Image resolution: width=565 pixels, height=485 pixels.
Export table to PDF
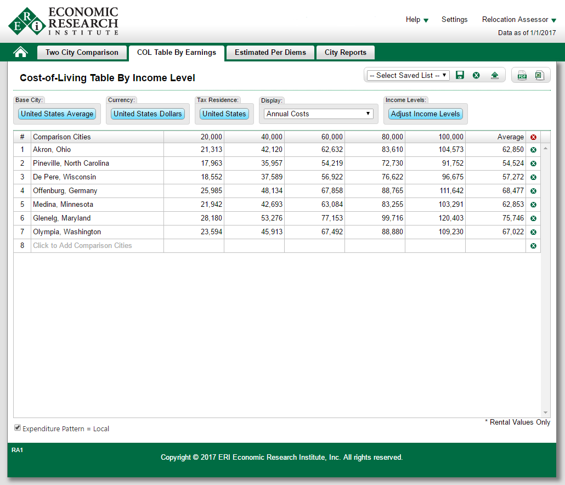522,75
